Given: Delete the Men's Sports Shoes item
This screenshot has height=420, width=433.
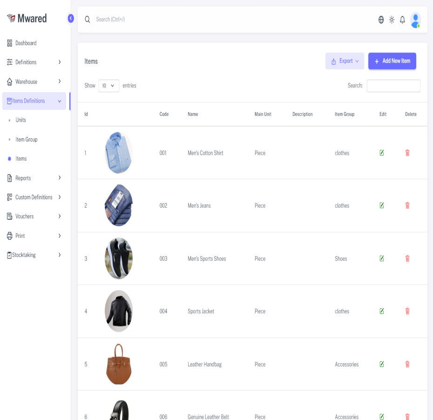Looking at the screenshot, I should [x=407, y=258].
